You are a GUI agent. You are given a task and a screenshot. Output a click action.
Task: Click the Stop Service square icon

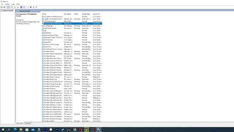pos(31,7)
